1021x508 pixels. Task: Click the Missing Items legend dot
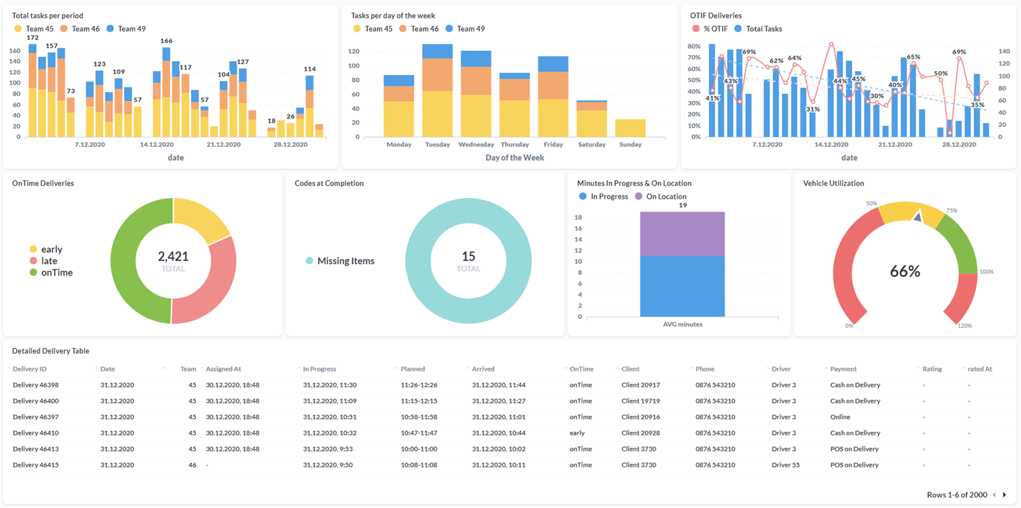[310, 261]
